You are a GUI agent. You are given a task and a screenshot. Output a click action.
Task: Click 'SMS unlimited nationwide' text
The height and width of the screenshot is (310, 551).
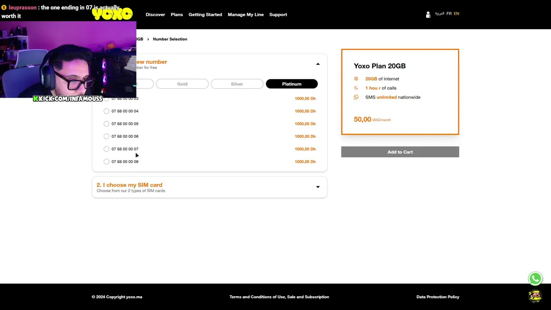coord(393,97)
